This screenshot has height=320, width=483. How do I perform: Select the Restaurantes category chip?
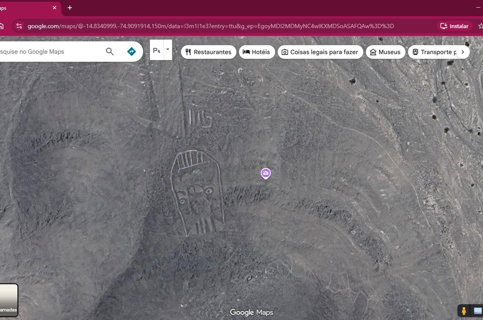209,52
